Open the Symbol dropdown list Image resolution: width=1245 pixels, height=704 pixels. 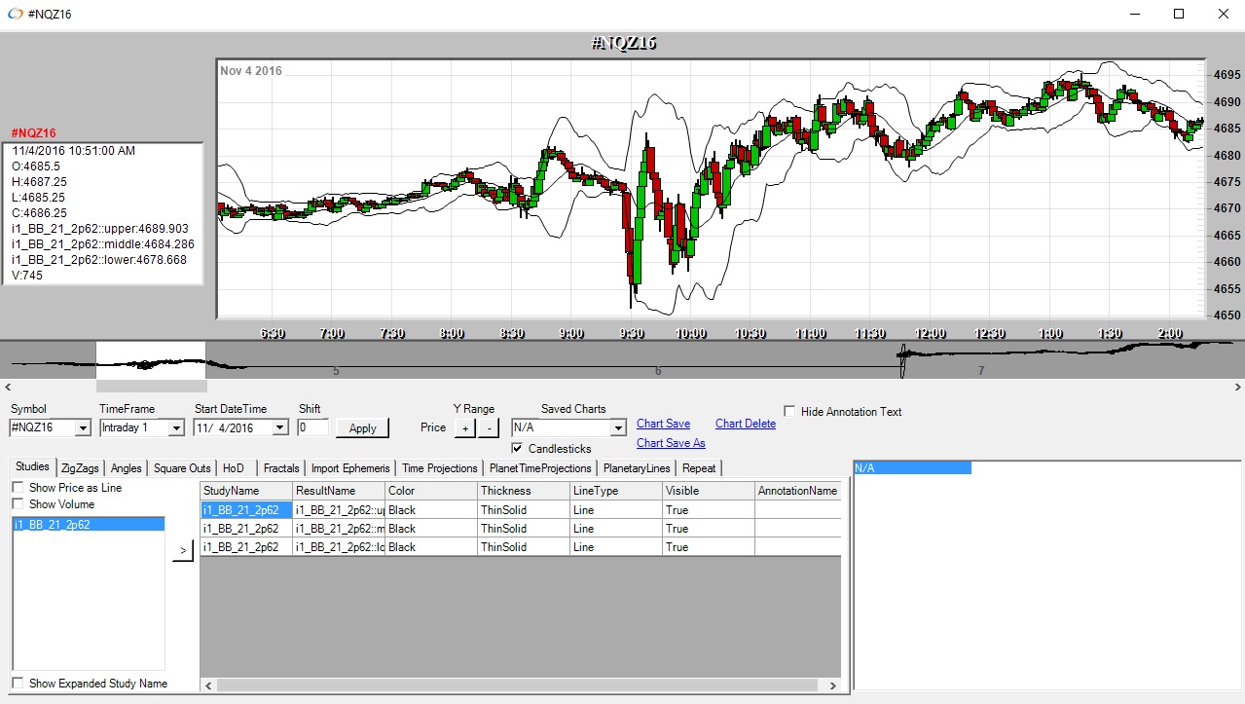tap(83, 427)
